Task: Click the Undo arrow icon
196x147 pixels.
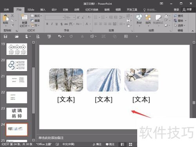Action: 60,36
